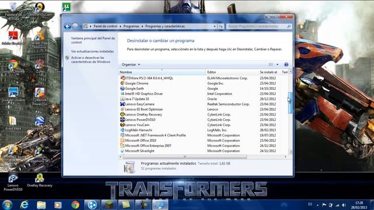Click the scroll up arrow of list
Image resolution: width=374 pixels, height=210 pixels.
[290, 72]
